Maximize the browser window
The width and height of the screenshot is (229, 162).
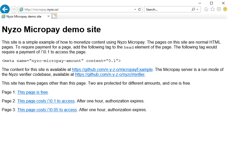(211, 3)
